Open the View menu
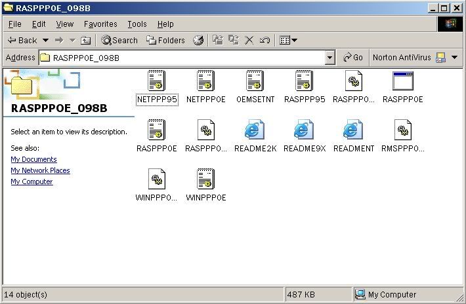The width and height of the screenshot is (466, 304). 65,24
